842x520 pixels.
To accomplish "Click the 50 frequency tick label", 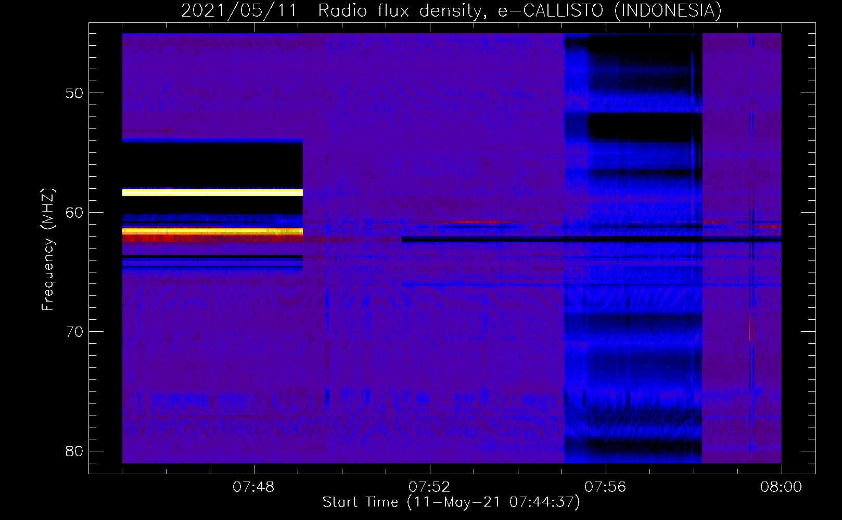I will tap(74, 94).
